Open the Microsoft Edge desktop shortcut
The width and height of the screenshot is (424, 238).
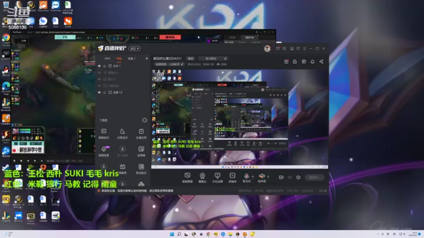pyautogui.click(x=6, y=88)
